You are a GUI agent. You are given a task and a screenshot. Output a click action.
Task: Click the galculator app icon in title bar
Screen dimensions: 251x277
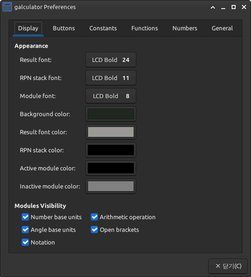coord(7,7)
